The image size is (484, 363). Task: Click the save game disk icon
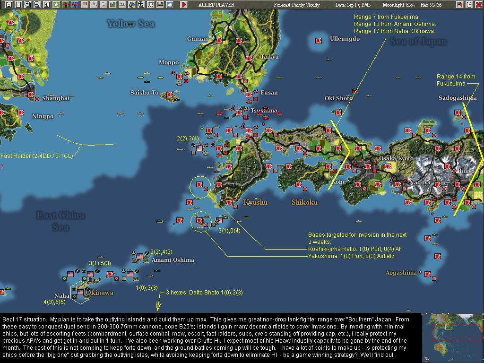9,4
